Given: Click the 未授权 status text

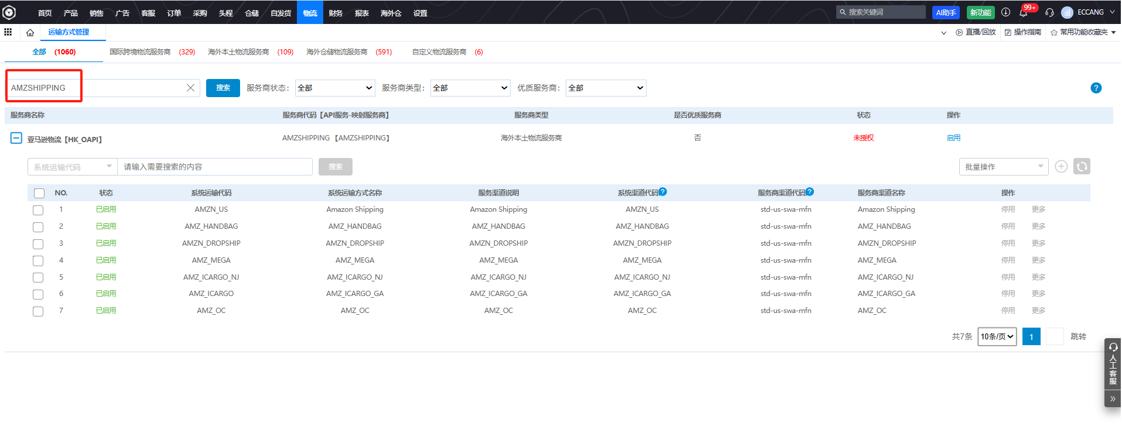Looking at the screenshot, I should tap(863, 138).
